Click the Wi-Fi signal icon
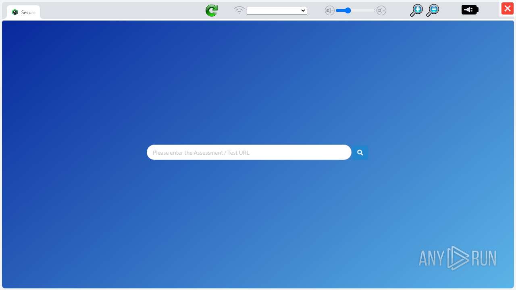This screenshot has width=516, height=290. (239, 10)
